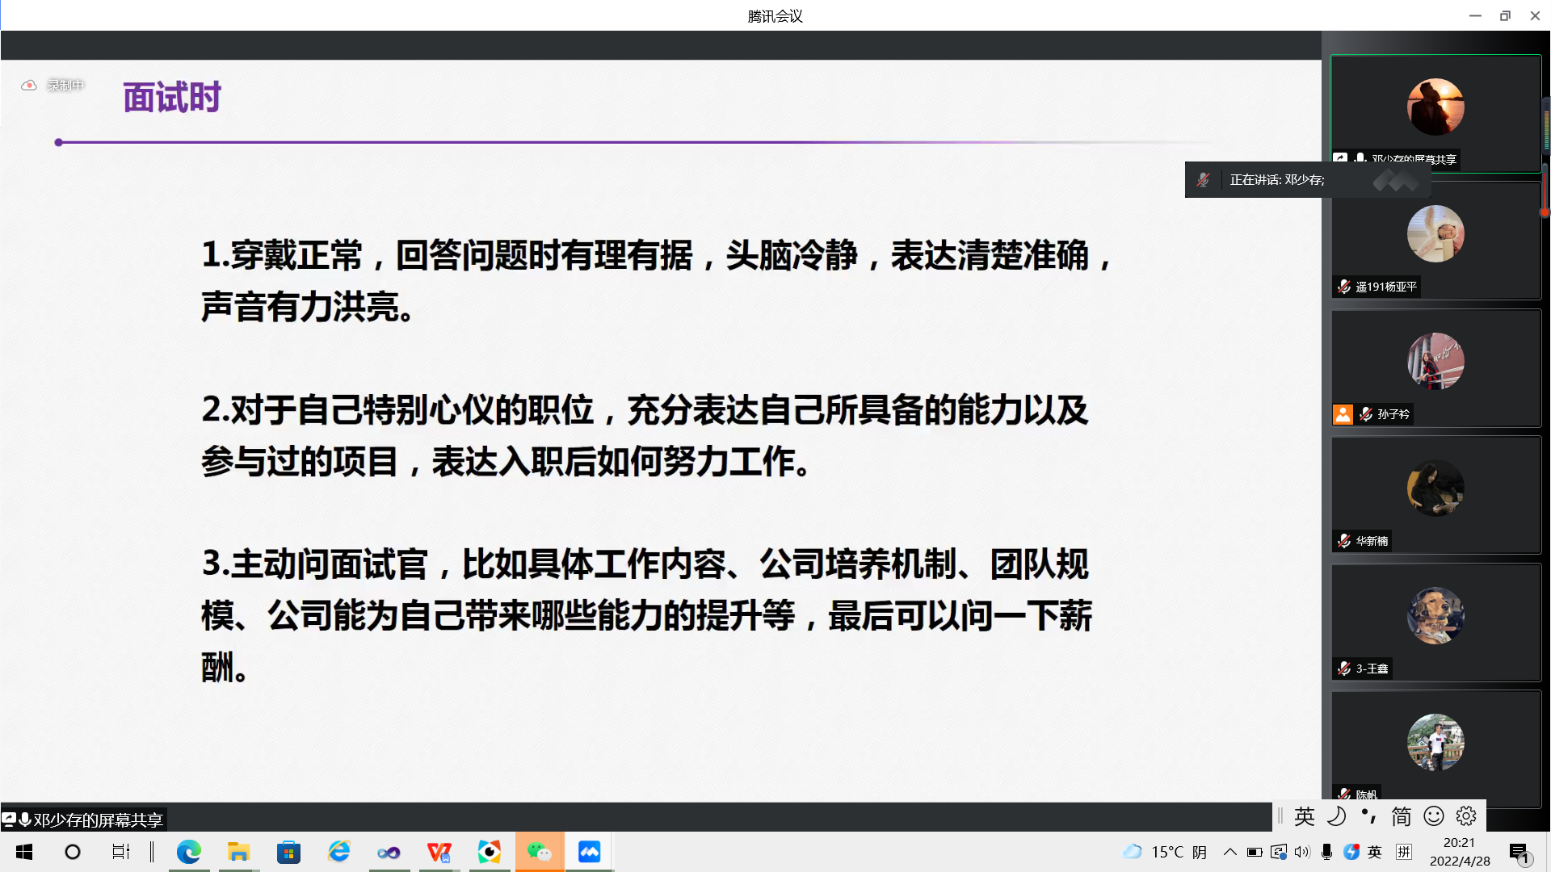Expand hidden system tray icons chevron
This screenshot has width=1551, height=872.
(1229, 852)
